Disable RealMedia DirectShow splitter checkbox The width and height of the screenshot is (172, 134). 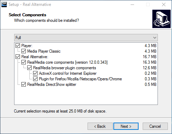[23, 84]
